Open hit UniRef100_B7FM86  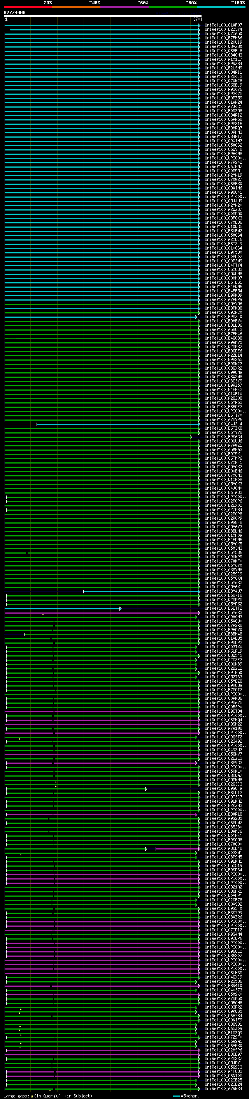pos(223,38)
